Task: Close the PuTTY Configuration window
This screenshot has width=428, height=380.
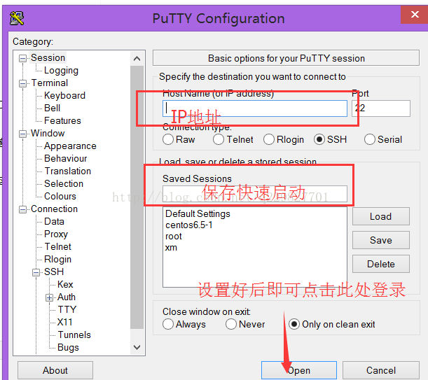Action: coord(415,15)
